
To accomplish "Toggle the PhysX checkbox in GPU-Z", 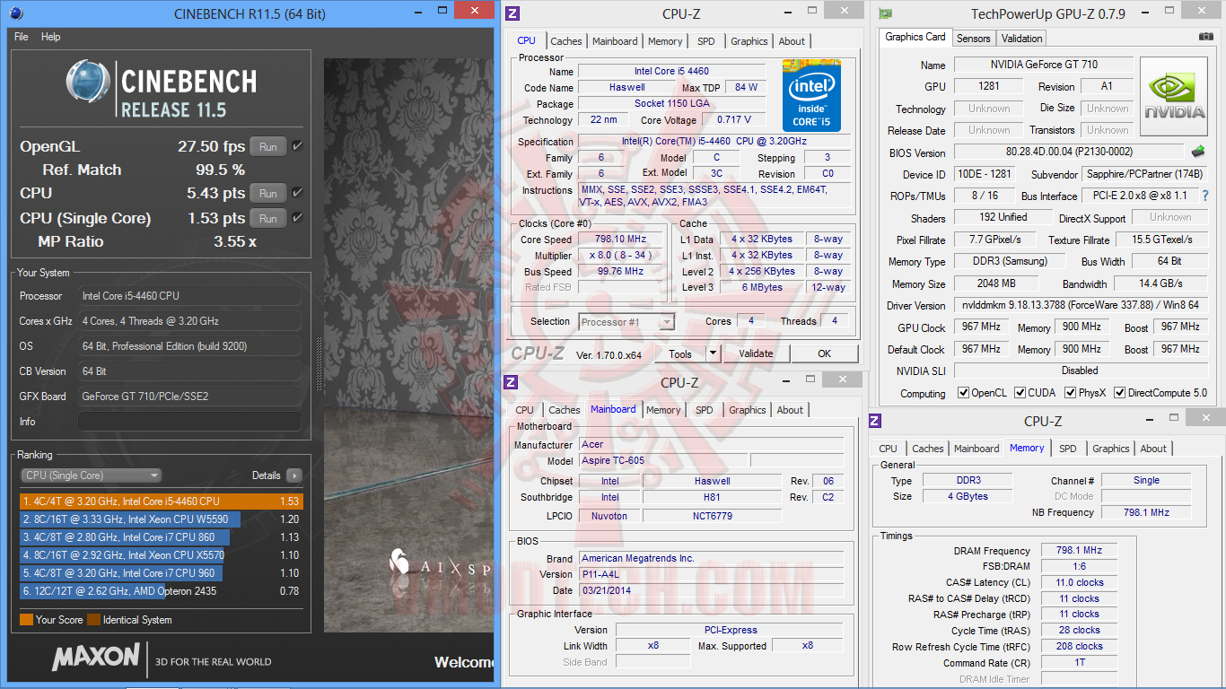I will [1071, 393].
